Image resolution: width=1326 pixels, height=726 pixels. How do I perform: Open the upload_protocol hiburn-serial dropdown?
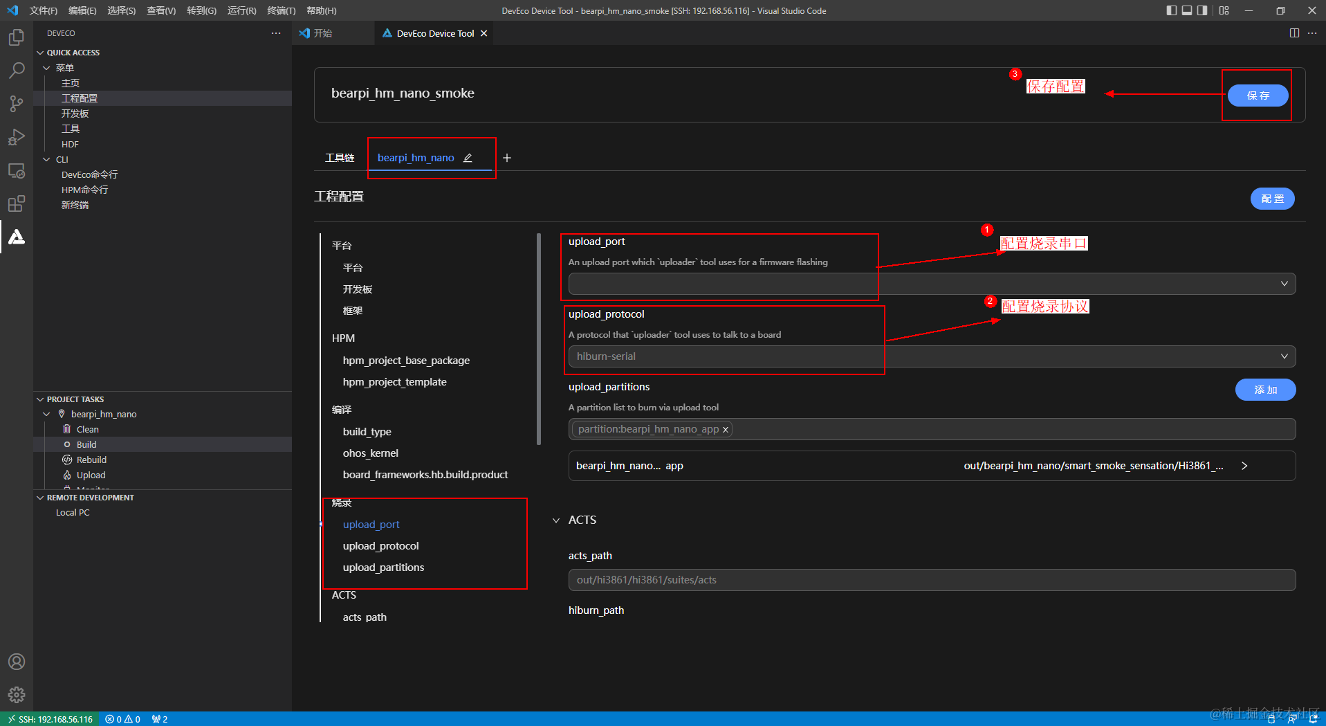click(x=932, y=356)
